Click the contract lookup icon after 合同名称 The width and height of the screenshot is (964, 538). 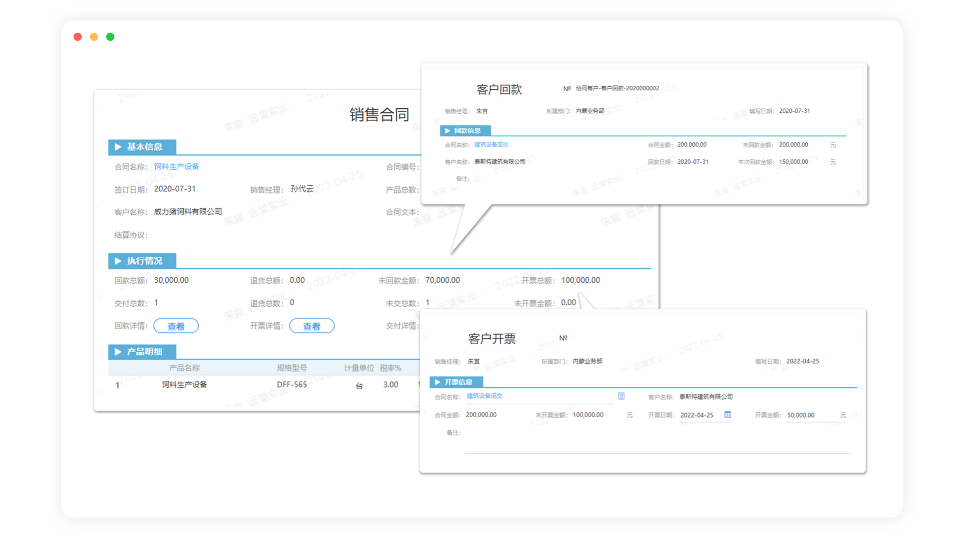coord(621,396)
